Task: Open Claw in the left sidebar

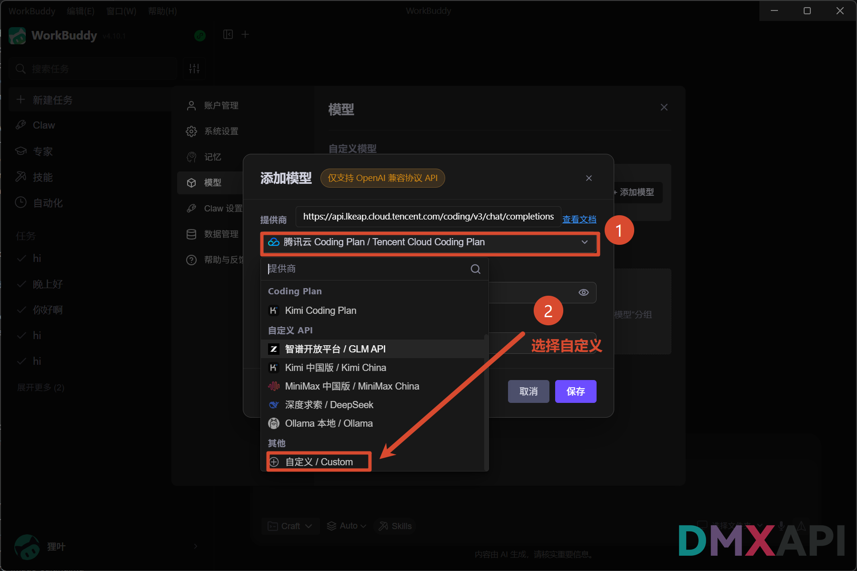Action: point(90,125)
